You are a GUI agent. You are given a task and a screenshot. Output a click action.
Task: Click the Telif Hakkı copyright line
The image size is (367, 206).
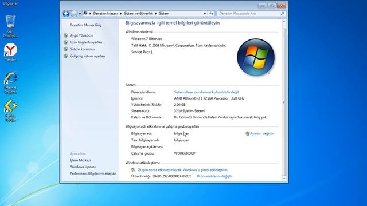coord(178,46)
